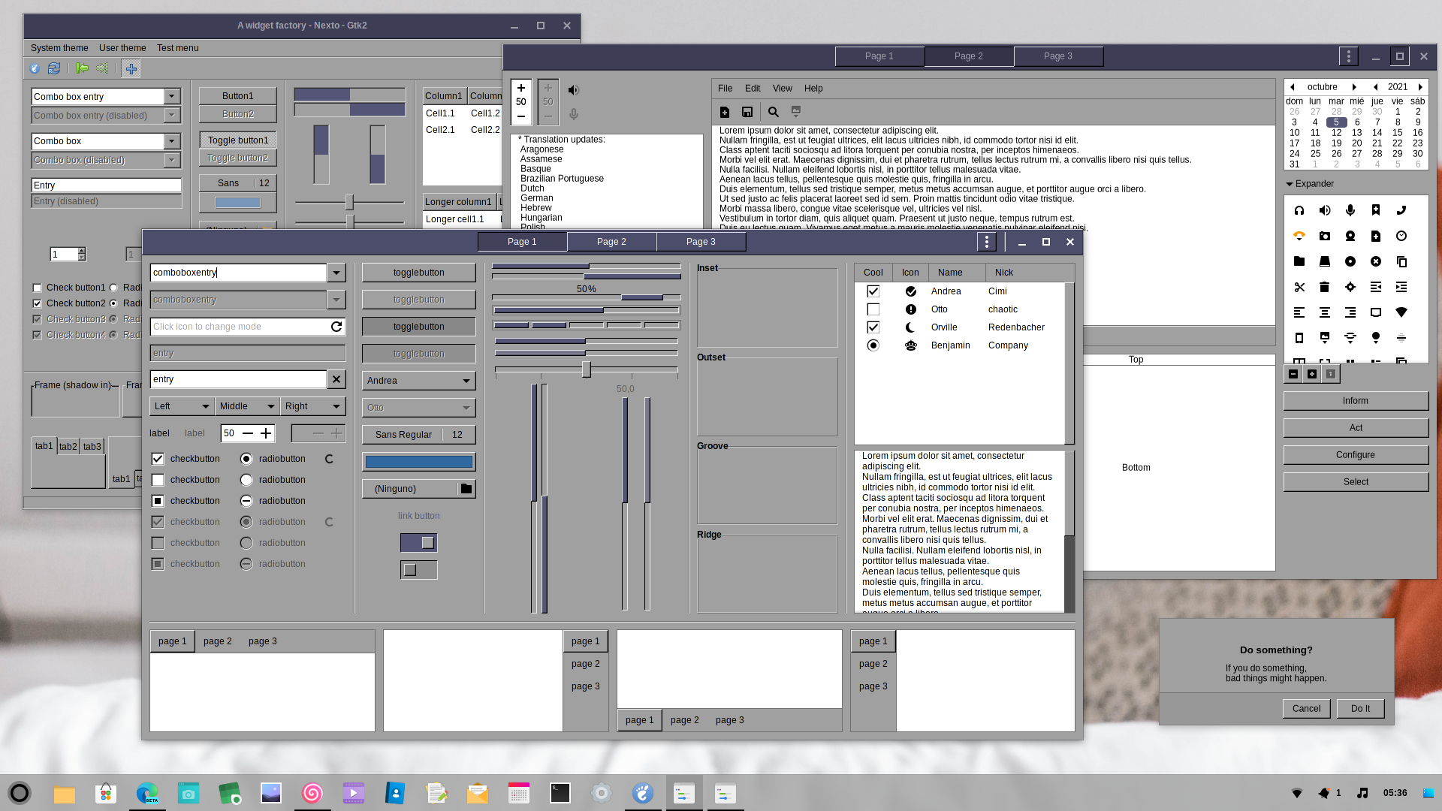Clear the entry field using its X icon
Viewport: 1442px width, 811px height.
(x=336, y=379)
